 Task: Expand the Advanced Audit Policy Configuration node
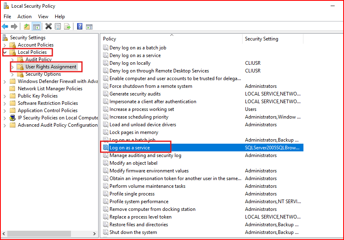(5, 125)
